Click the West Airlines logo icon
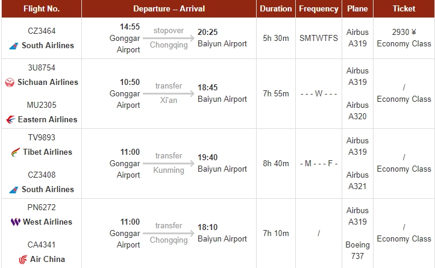Image resolution: width=435 pixels, height=268 pixels. (x=15, y=222)
